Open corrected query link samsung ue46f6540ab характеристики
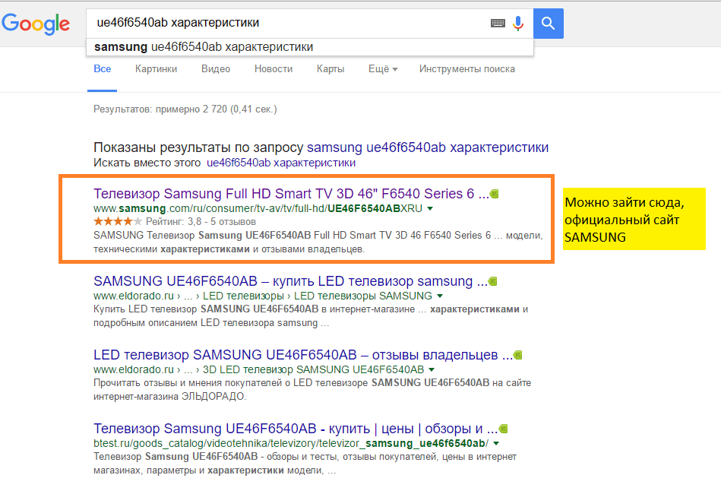 (428, 147)
